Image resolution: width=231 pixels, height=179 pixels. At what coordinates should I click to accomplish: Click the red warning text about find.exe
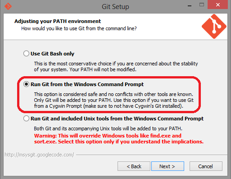(x=119, y=138)
